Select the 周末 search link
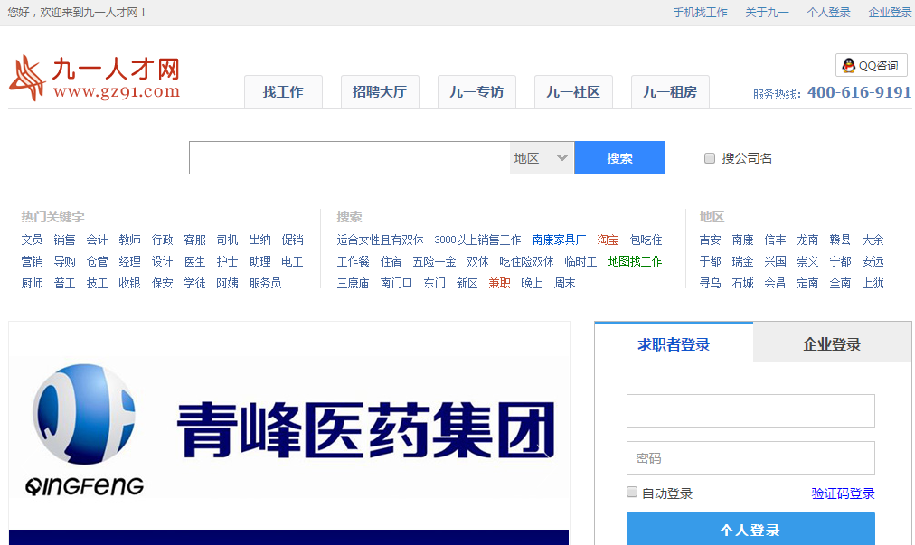This screenshot has width=915, height=545. 565,283
